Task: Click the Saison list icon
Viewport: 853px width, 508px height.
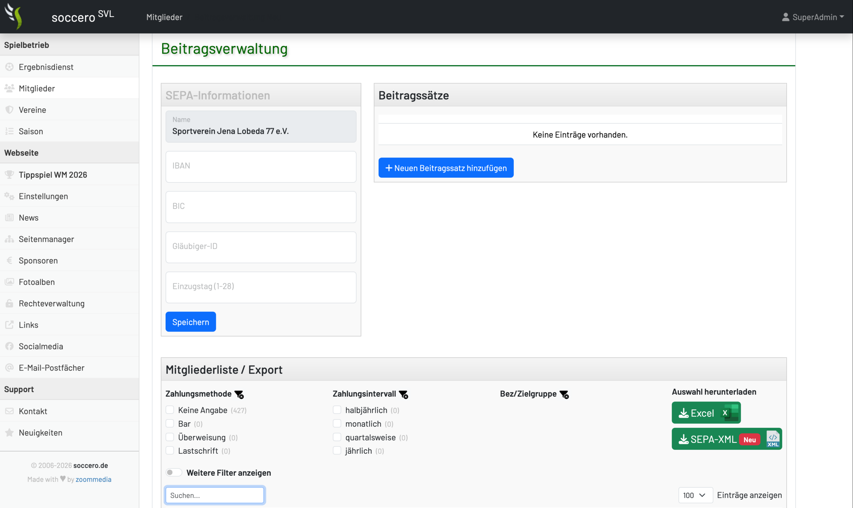Action: [x=9, y=131]
